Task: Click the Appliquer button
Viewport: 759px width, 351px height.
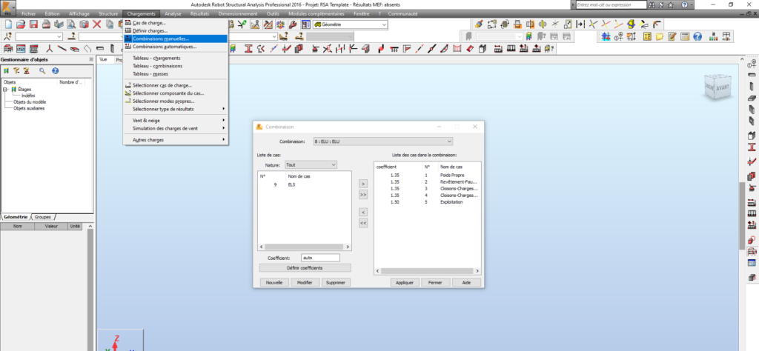Action: click(x=405, y=283)
